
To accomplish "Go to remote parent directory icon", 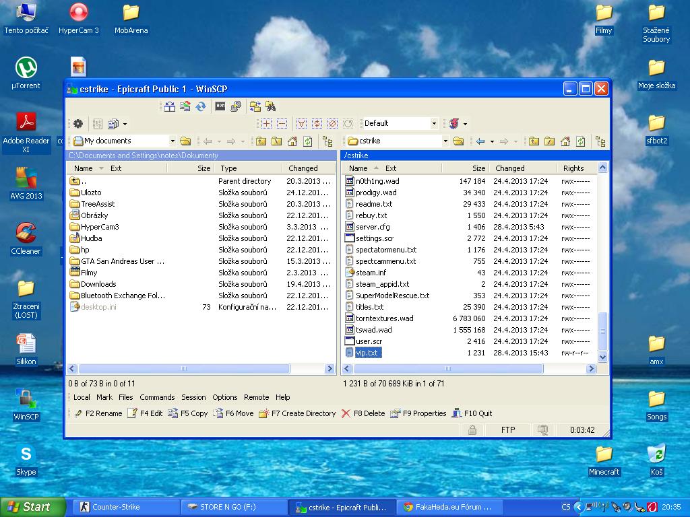I will pos(534,141).
